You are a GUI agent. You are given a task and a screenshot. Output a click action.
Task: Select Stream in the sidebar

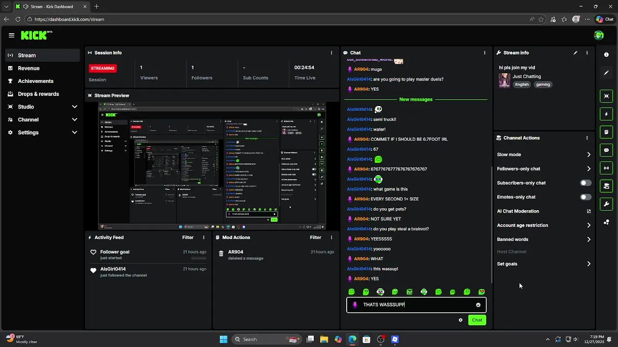point(42,55)
